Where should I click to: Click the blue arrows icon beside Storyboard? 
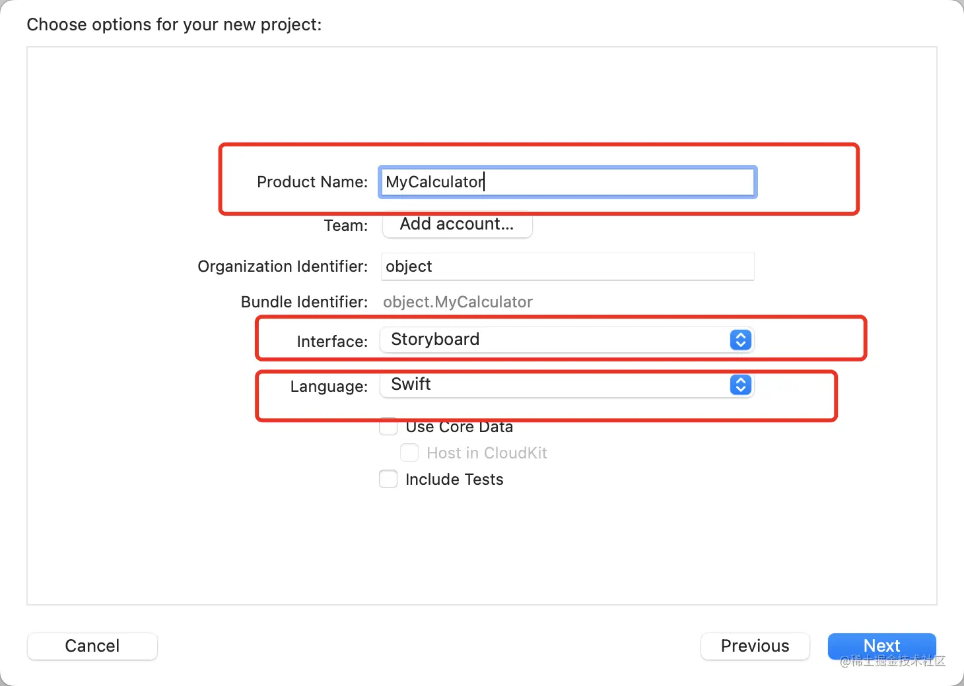(741, 340)
